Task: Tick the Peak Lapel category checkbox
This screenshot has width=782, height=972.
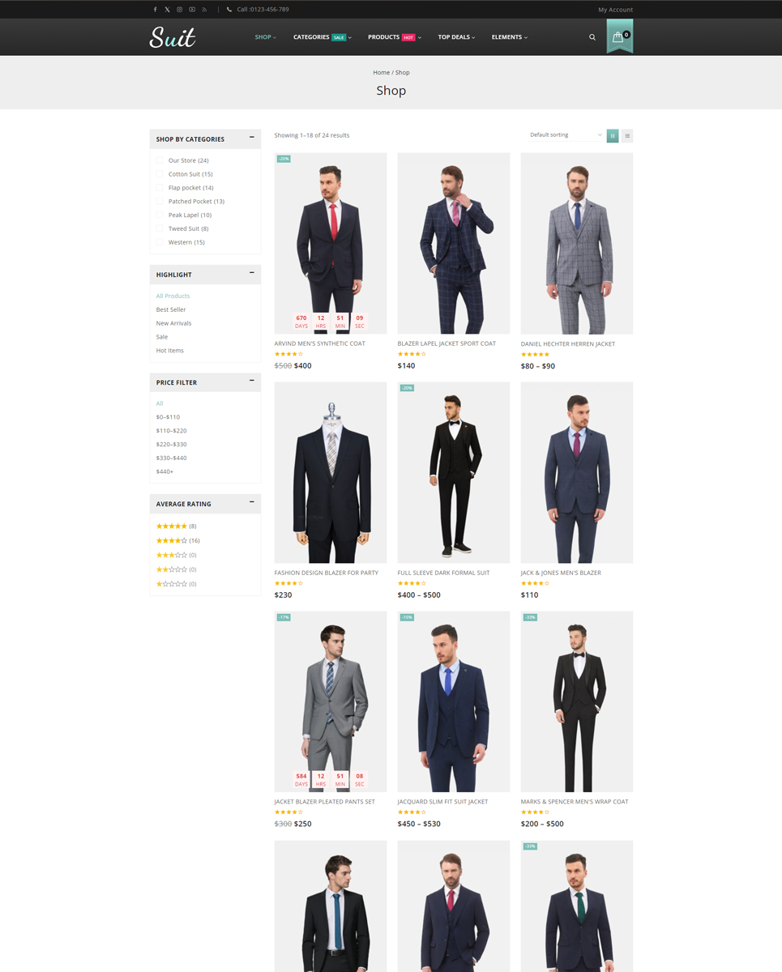Action: click(160, 215)
